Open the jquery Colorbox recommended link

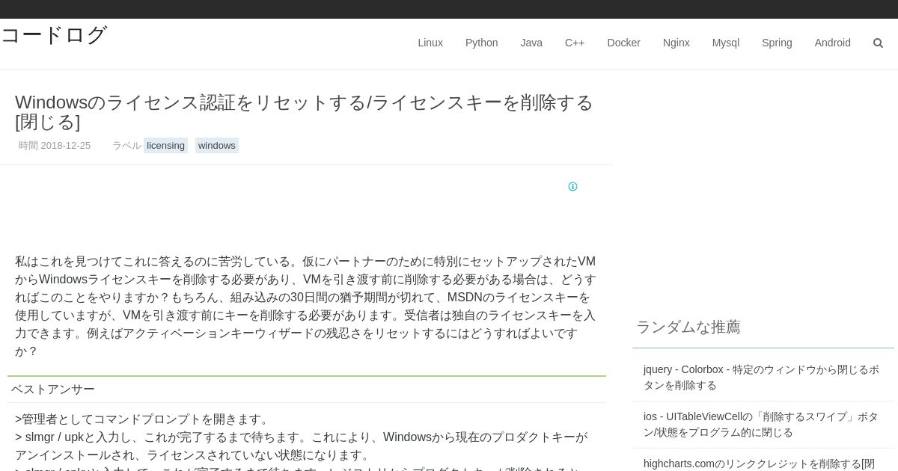click(x=762, y=378)
